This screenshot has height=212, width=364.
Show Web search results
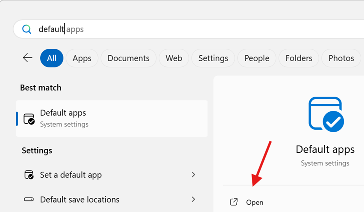[174, 58]
